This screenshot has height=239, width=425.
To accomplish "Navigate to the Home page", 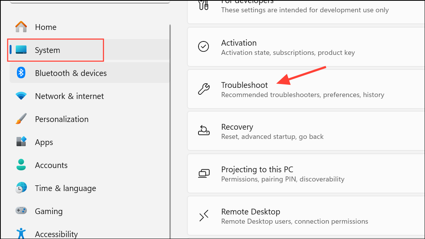I will (x=46, y=27).
